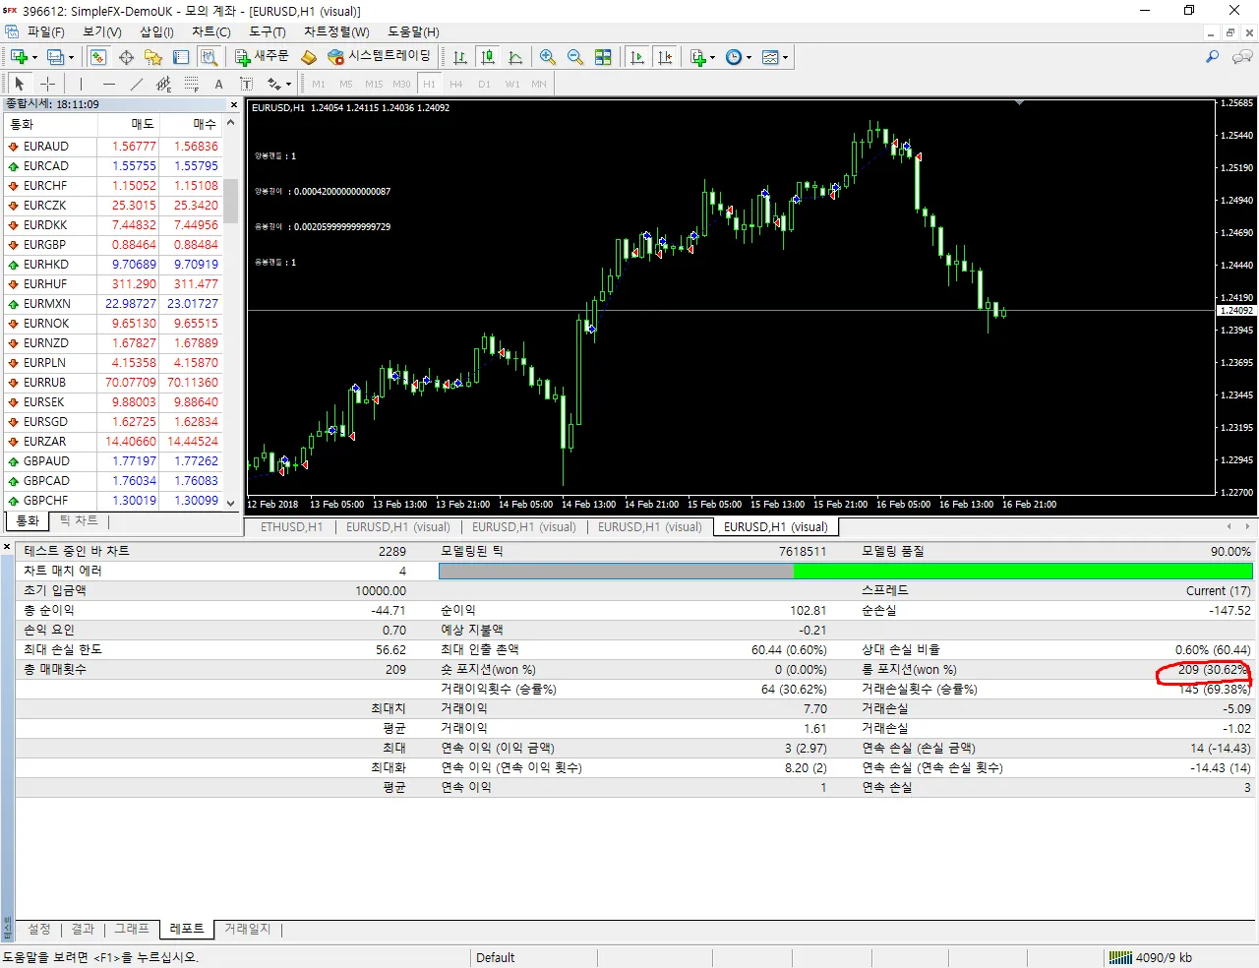
Task: Select the vertical line drawing tool
Action: coord(81,84)
